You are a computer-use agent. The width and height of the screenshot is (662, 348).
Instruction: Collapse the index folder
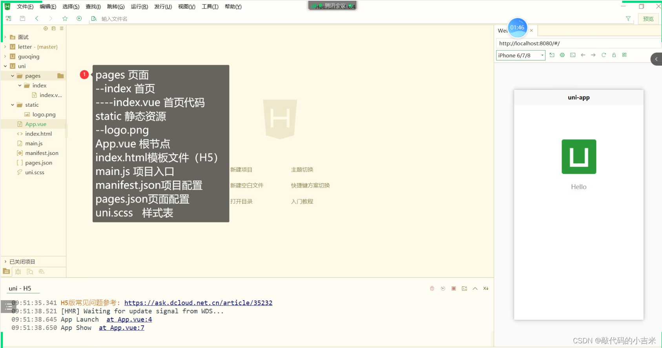click(x=20, y=86)
